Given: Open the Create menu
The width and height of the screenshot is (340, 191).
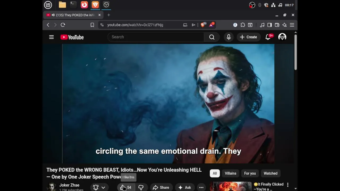Looking at the screenshot, I should 248,37.
